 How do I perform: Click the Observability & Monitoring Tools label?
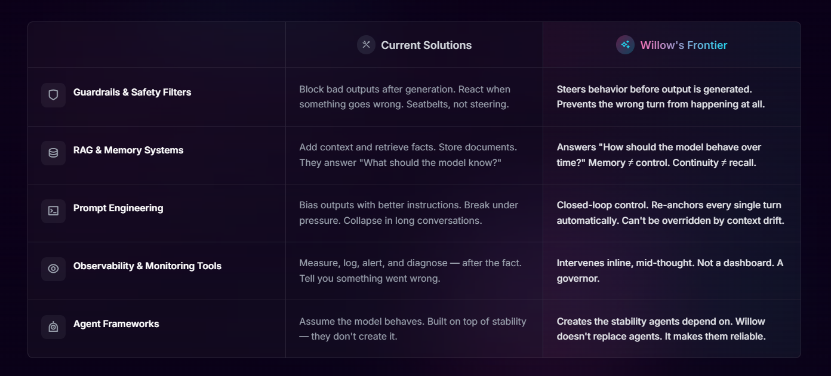pos(147,266)
